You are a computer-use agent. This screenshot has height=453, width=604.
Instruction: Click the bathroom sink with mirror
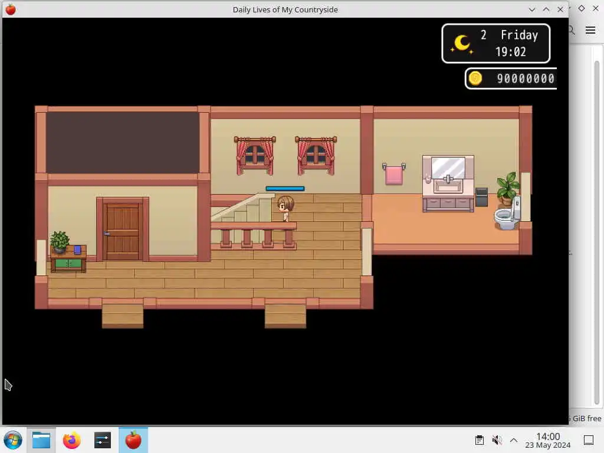pos(448,184)
